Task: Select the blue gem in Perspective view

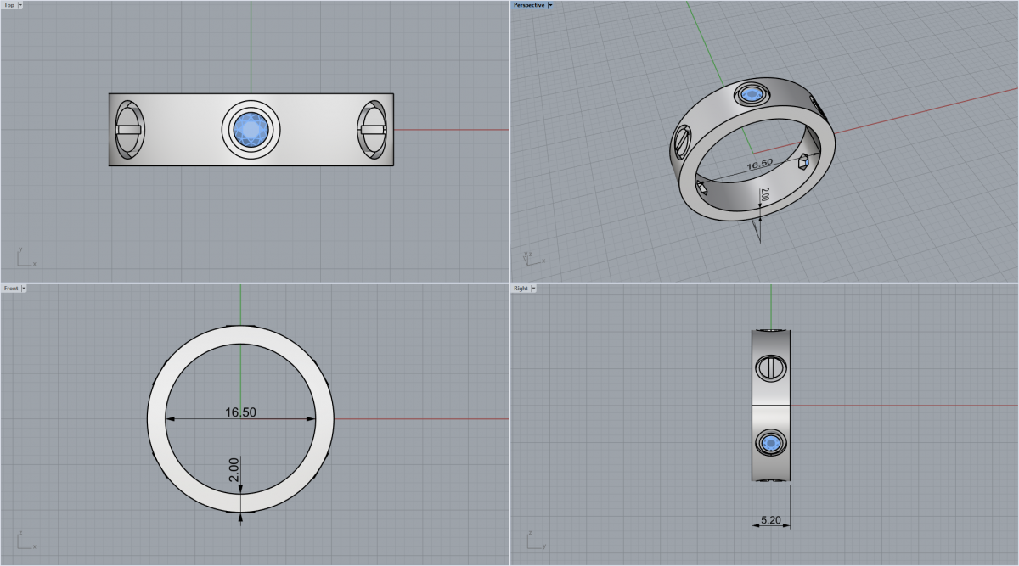Action: (751, 94)
